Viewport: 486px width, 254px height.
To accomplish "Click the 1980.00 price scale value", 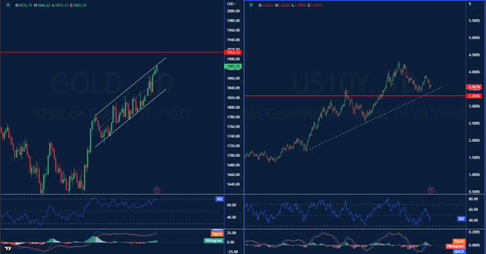I will coord(234,21).
